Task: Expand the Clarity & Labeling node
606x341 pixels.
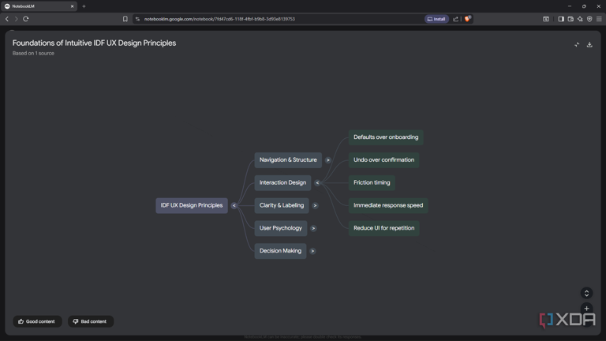Action: (315, 206)
